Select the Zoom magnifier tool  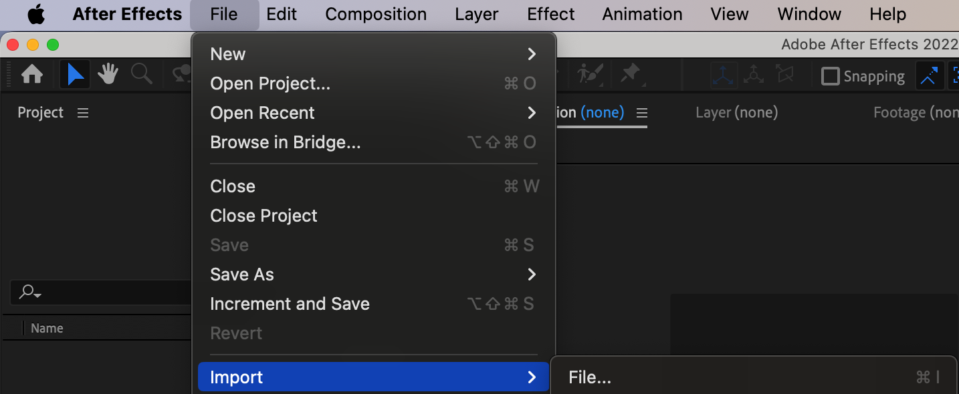[141, 75]
